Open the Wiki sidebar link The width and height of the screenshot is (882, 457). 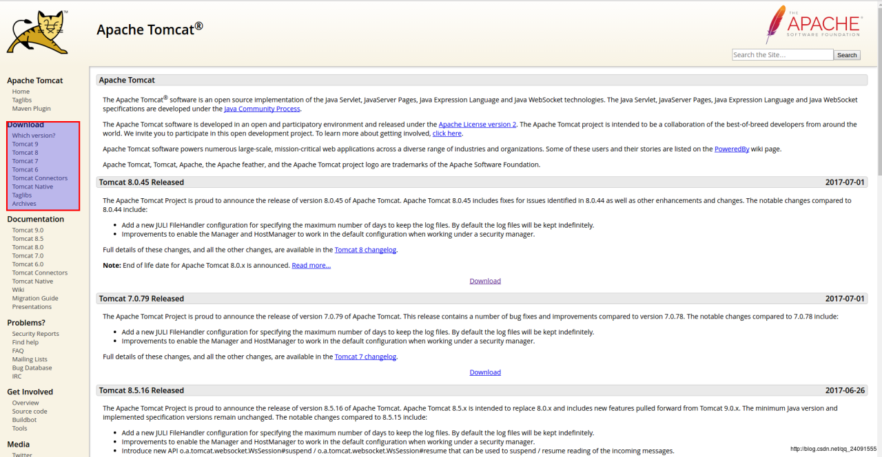18,290
